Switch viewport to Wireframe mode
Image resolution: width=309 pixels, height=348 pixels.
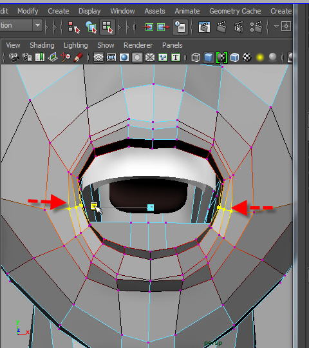196,58
